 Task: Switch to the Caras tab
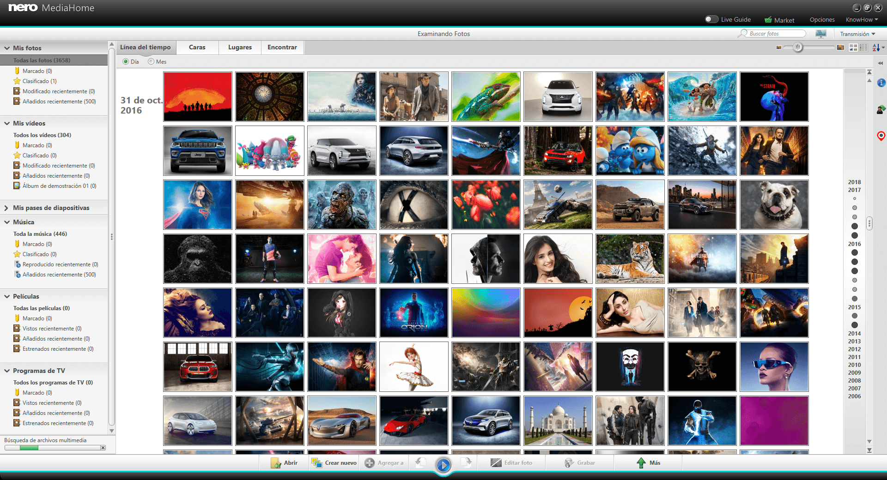coord(197,47)
